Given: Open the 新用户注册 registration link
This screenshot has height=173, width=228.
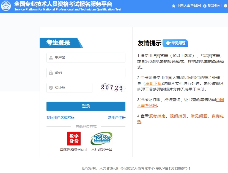Looking at the screenshot, I should [x=117, y=117].
